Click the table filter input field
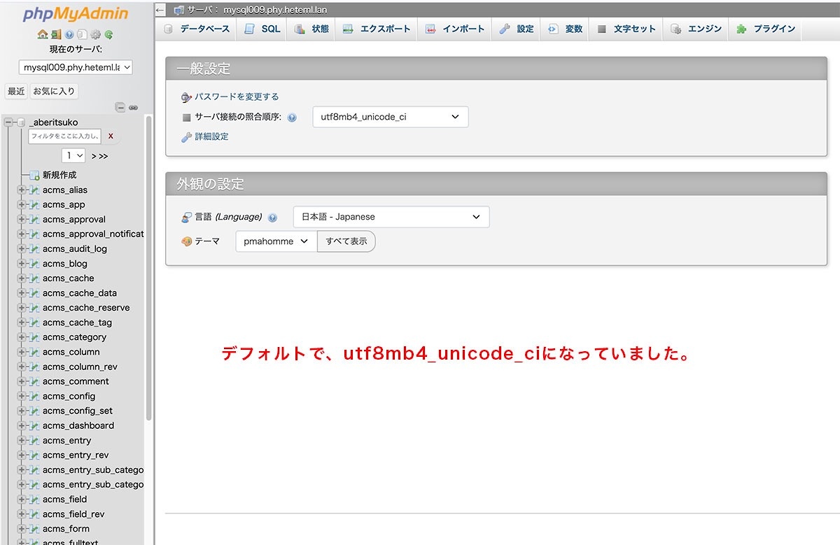The height and width of the screenshot is (545, 840). pos(65,136)
